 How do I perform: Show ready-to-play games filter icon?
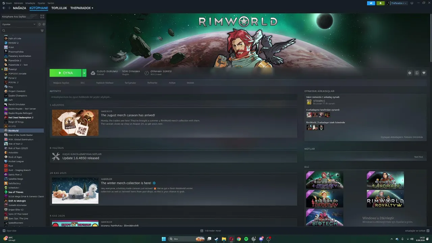tap(44, 24)
